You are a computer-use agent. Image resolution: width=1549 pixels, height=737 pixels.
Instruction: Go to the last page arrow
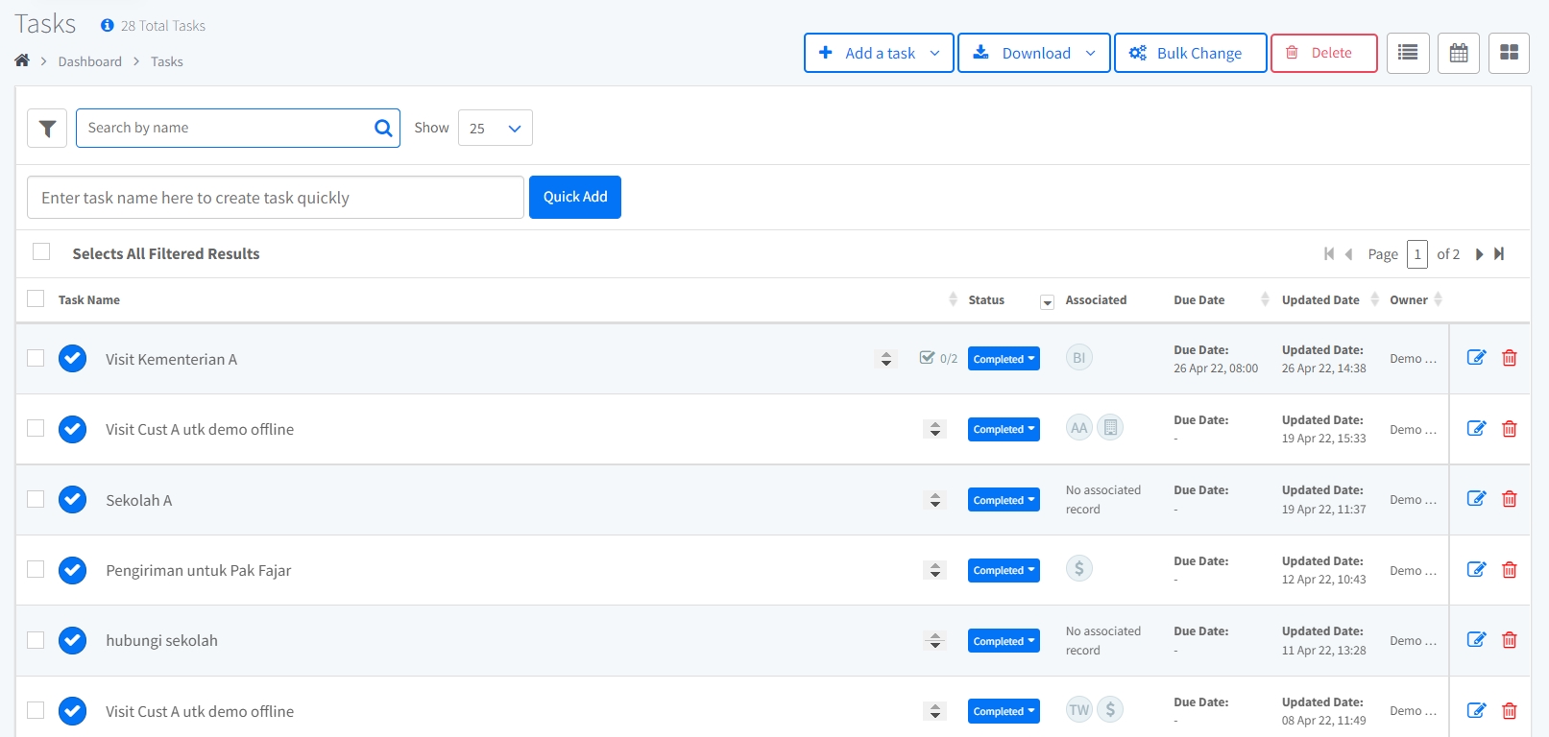coord(1499,254)
